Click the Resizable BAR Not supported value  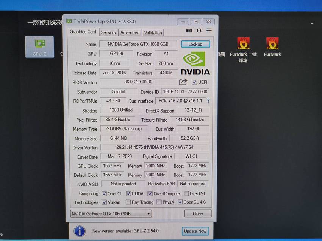pyautogui.click(x=193, y=184)
